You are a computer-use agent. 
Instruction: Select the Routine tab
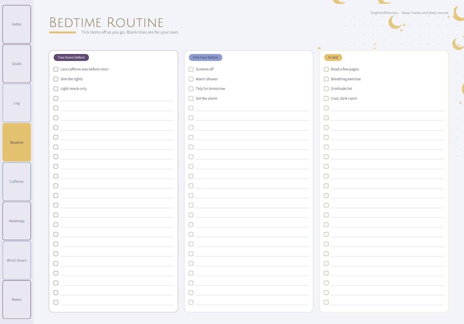click(16, 142)
